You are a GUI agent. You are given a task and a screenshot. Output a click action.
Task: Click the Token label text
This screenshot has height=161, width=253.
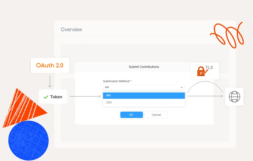point(56,97)
